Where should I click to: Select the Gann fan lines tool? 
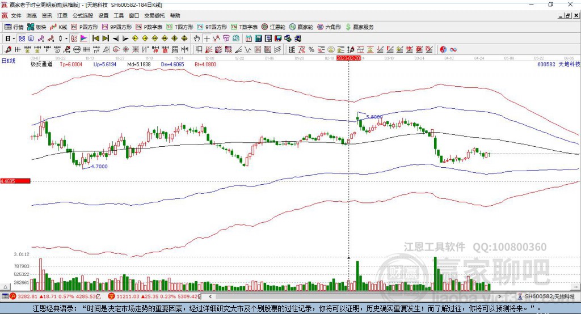pos(208,49)
